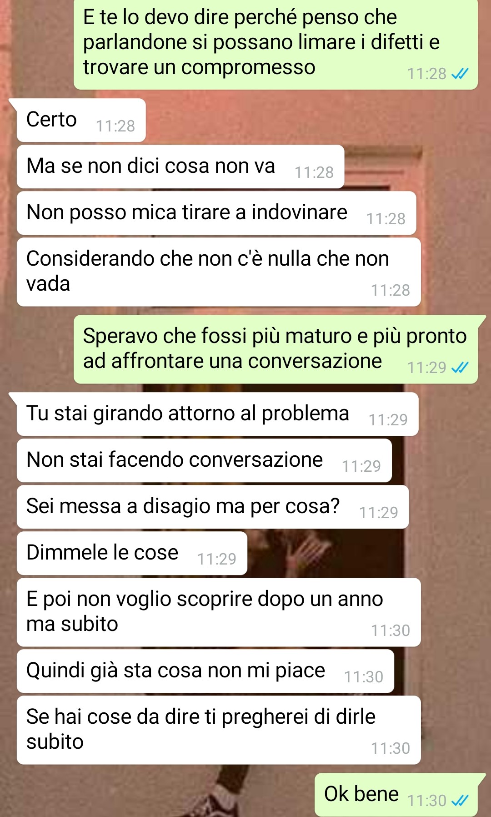Tap green message 'E te lo devo dire perché penso'
Screen dimensions: 491x817
click(x=276, y=45)
